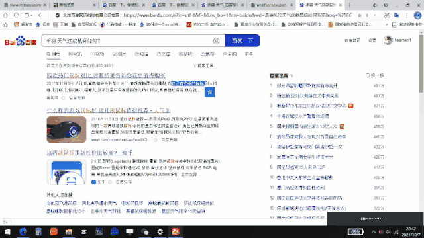
Task: Open WeChat from taskbar
Action: coord(145,232)
